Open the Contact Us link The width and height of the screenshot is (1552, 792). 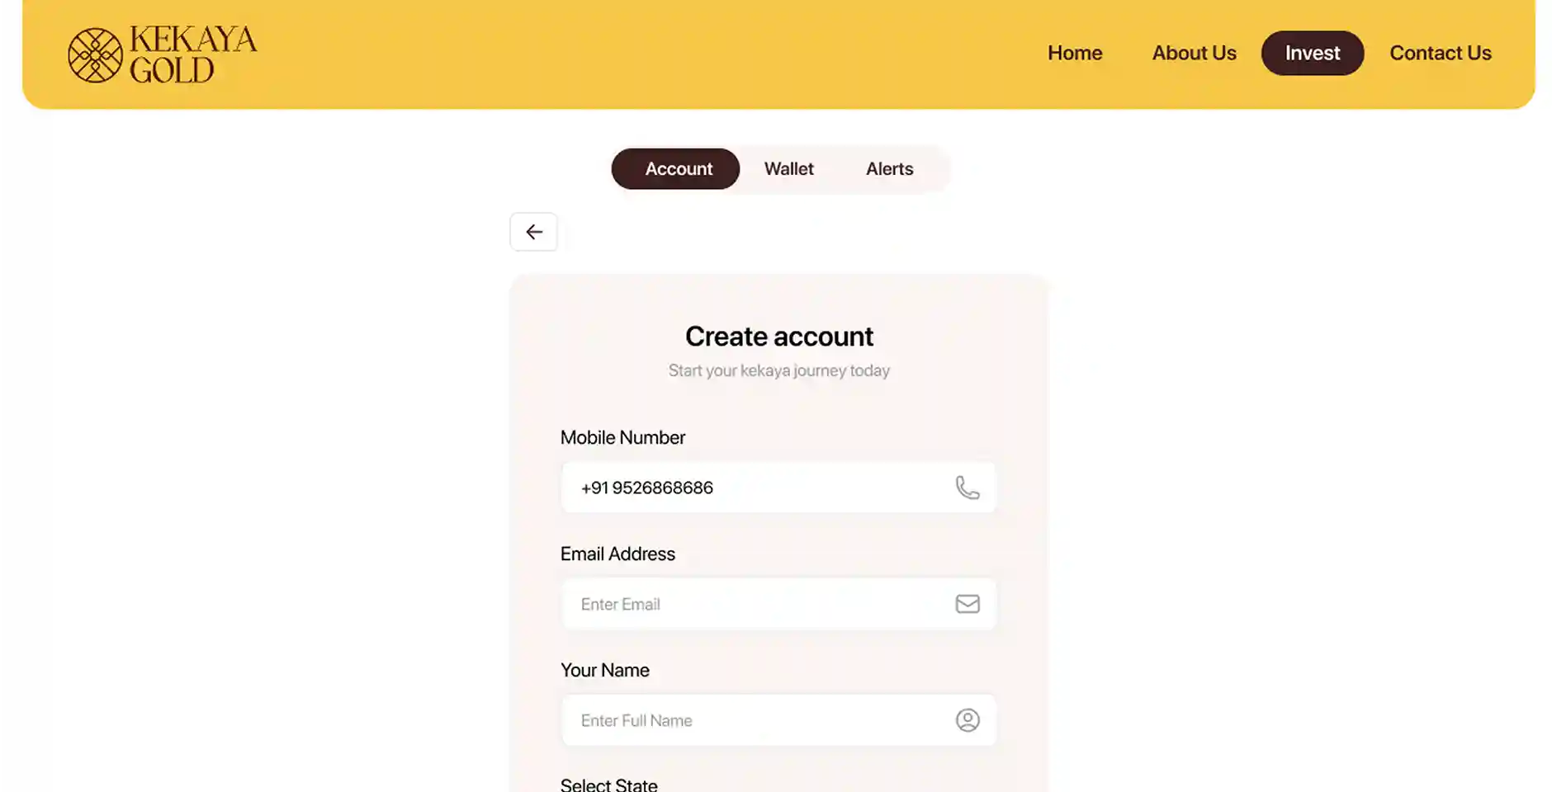tap(1441, 53)
